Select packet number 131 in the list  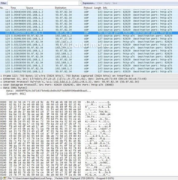coord(89,60)
